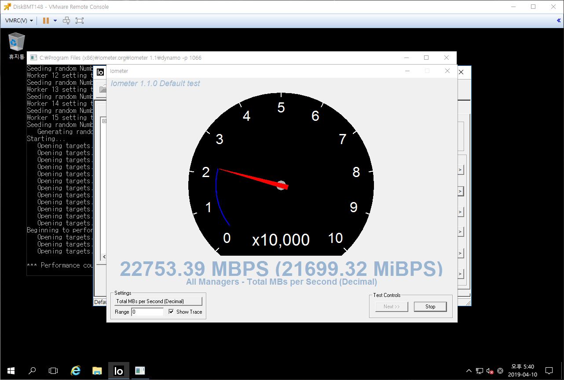This screenshot has height=380, width=564.
Task: Close the background Iometer main window
Action: pos(461,72)
